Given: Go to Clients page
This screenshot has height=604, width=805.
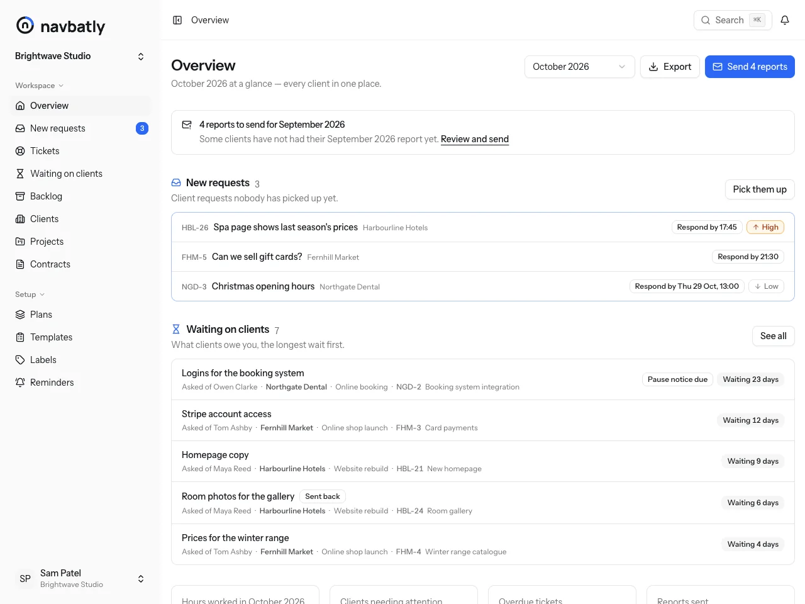Looking at the screenshot, I should [80, 219].
